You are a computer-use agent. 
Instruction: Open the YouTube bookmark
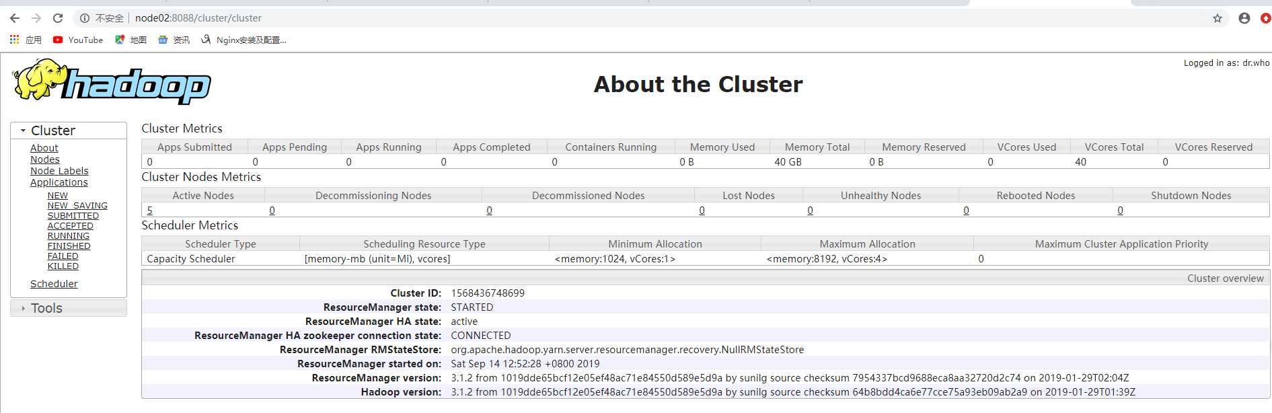[x=78, y=40]
